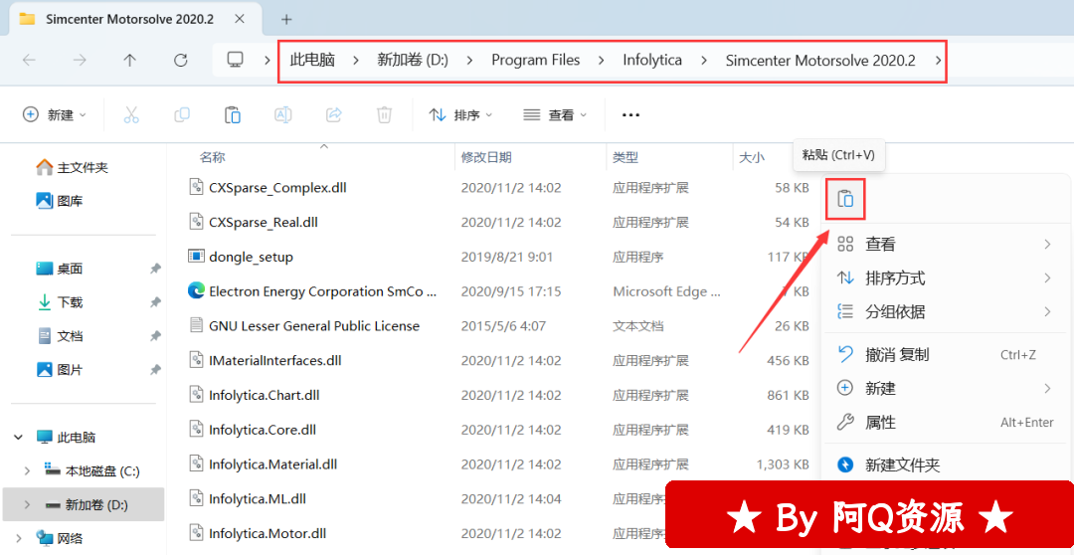
Task: Click the Back navigation arrow
Action: click(29, 61)
